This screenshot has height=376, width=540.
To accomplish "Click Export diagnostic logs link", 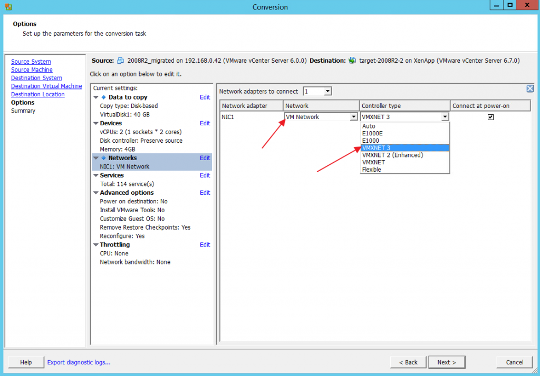I will (79, 362).
